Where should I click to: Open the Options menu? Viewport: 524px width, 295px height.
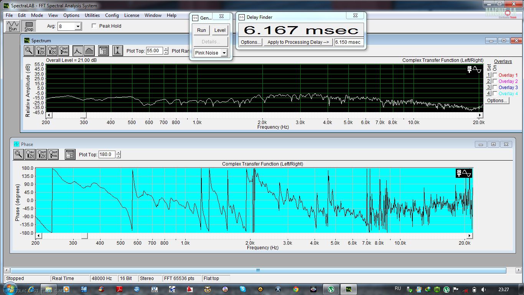(71, 15)
